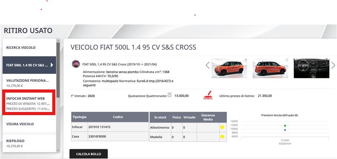
Task: Click the yellow Modello status indicator
Action: [222, 137]
